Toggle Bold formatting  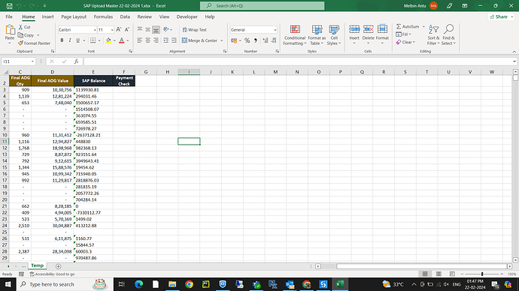pyautogui.click(x=62, y=40)
